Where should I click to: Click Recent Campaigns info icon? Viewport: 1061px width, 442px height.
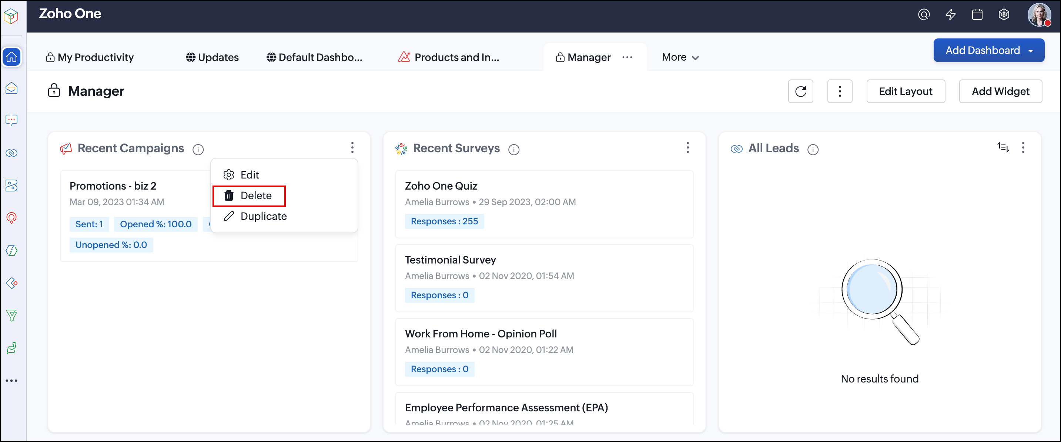point(198,150)
